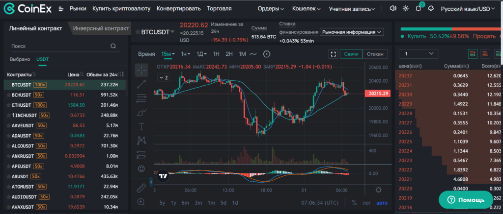Open Конвертировать page
The height and width of the screenshot is (214, 503).
click(x=179, y=9)
